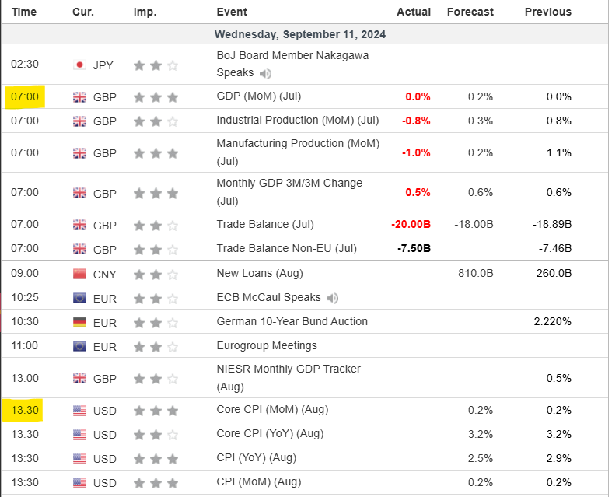Viewport: 612px width, 497px height.
Task: Open the GDP (MoM) (Jul) event
Action: (258, 96)
